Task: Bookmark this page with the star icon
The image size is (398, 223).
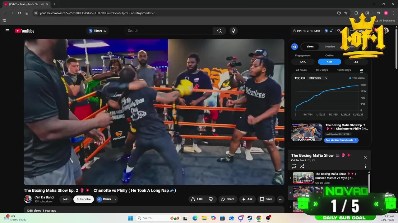Action: [x=346, y=13]
